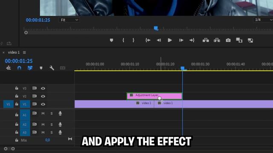The width and height of the screenshot is (273, 153).
Task: Target the V3 track
Action: [x=25, y=88]
